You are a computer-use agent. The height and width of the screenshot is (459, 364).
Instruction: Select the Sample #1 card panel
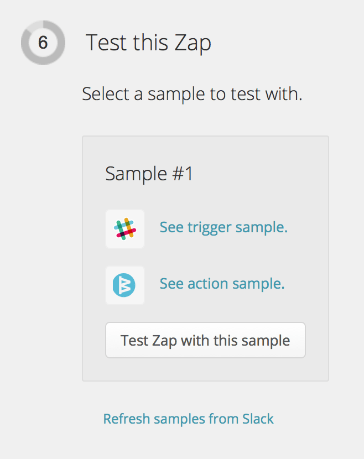205,258
